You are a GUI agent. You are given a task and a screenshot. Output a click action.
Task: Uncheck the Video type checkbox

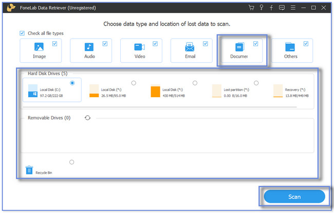point(155,44)
